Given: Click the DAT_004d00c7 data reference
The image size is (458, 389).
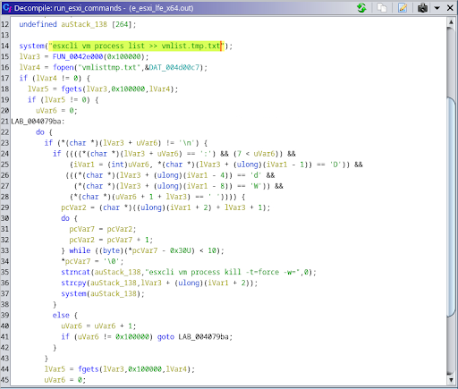Looking at the screenshot, I should click(174, 67).
